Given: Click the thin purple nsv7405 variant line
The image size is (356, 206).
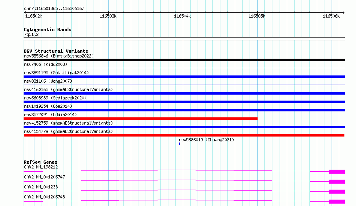Looking at the screenshot, I should coord(184,68).
